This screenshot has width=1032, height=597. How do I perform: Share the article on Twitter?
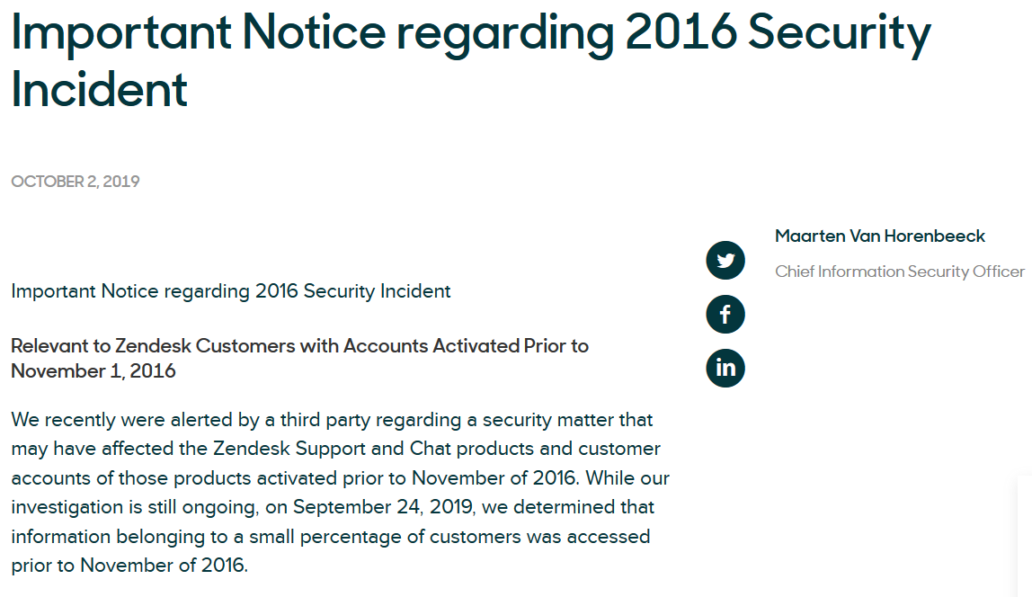725,261
